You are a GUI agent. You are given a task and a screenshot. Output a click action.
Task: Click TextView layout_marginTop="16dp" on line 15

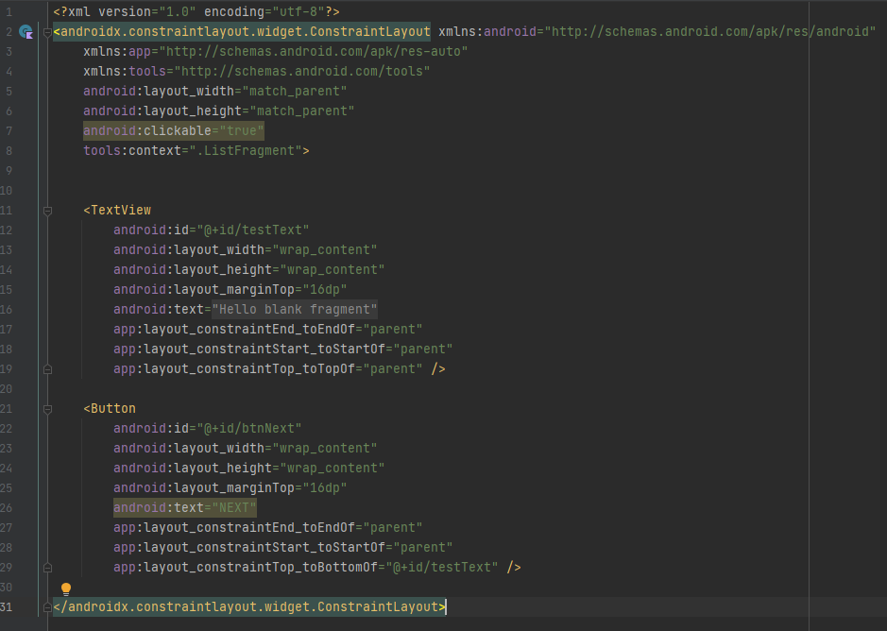tap(230, 289)
